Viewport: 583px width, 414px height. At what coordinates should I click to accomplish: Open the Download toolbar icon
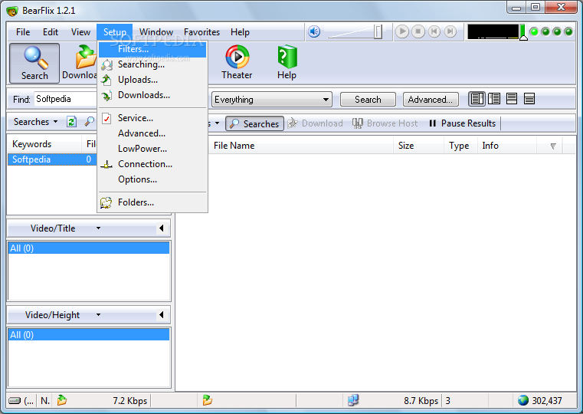80,63
